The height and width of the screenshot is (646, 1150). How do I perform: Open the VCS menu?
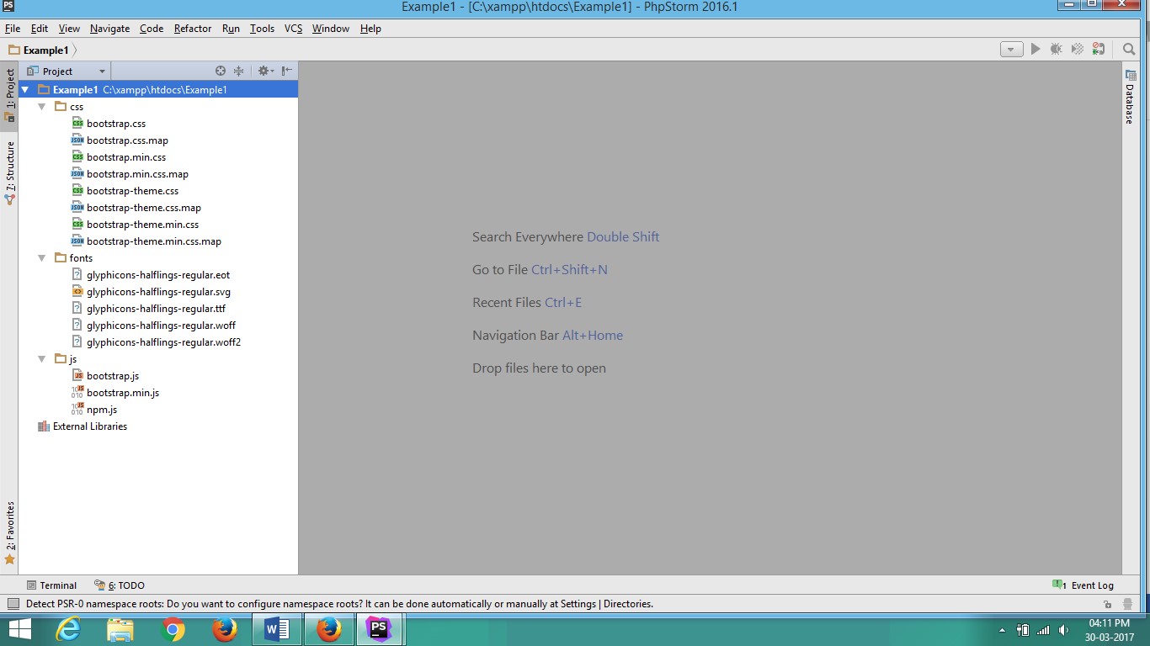pyautogui.click(x=293, y=29)
